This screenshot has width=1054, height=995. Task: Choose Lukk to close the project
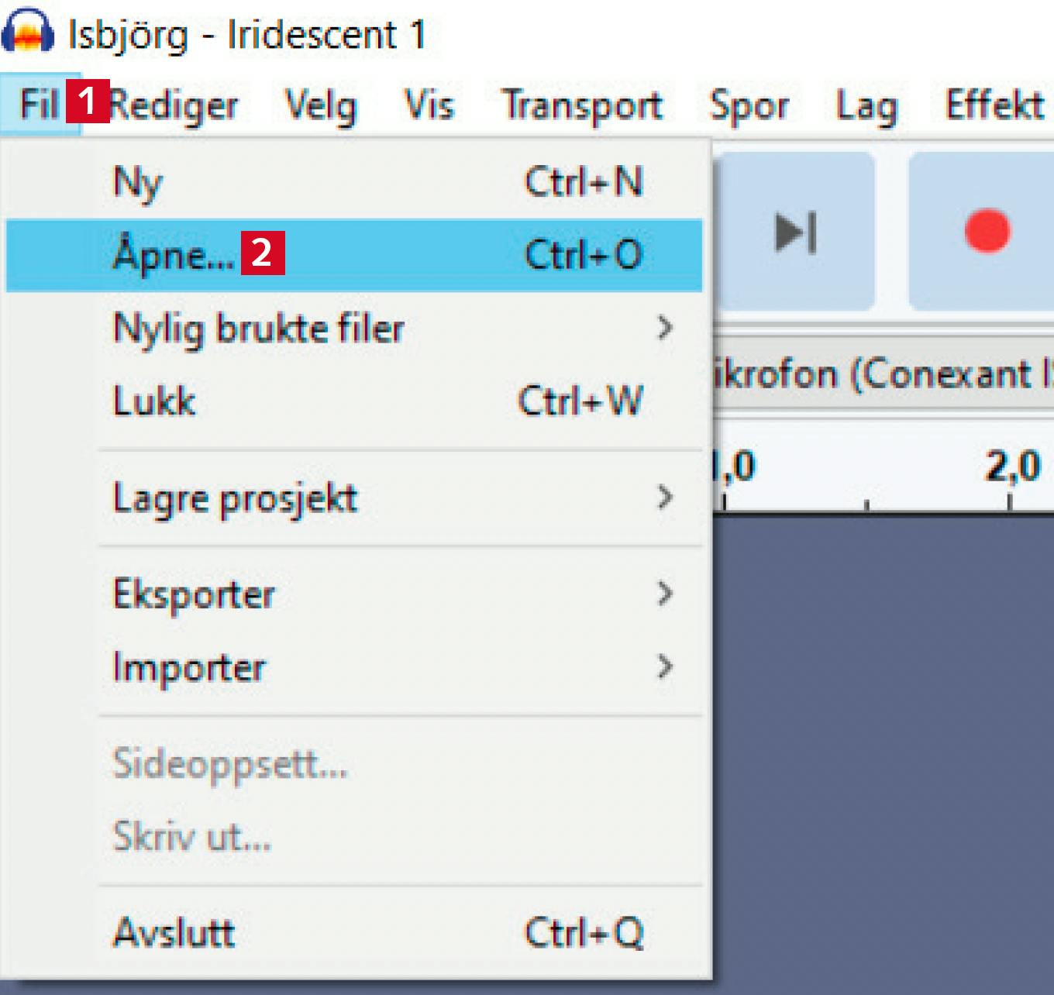point(155,401)
